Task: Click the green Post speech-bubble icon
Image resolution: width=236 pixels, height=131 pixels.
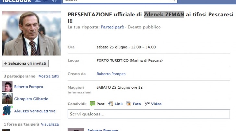Action: click(x=92, y=104)
